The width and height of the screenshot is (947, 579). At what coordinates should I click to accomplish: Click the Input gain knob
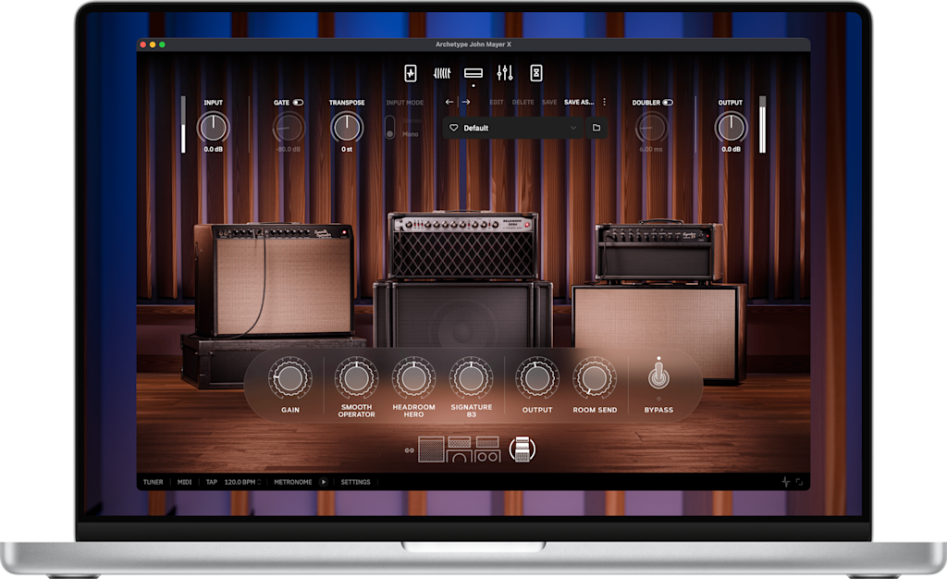(214, 128)
